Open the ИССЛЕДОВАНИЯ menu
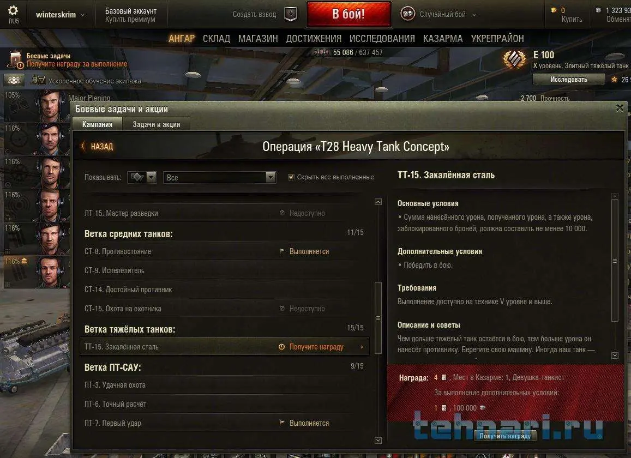This screenshot has height=458, width=631. tap(382, 39)
